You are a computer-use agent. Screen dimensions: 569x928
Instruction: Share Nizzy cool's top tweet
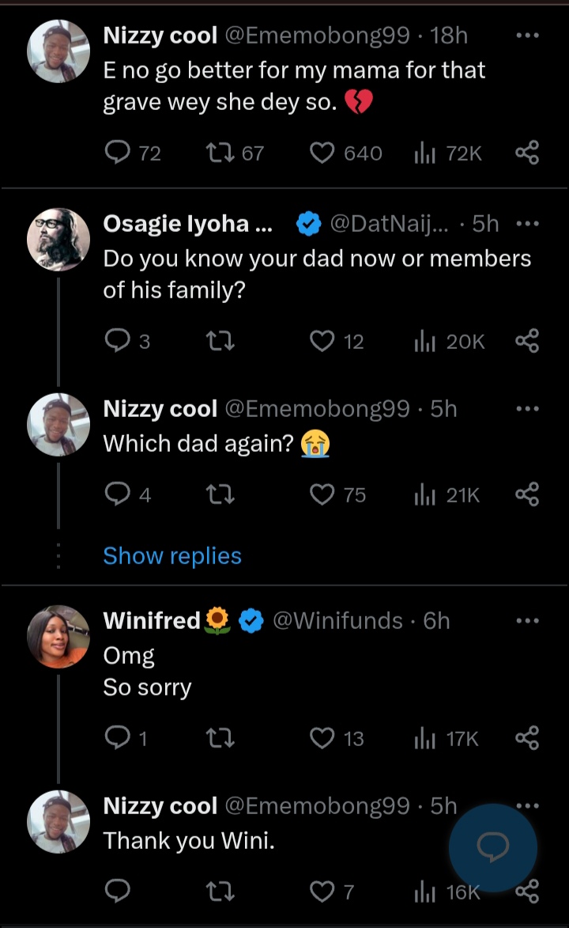pyautogui.click(x=527, y=153)
